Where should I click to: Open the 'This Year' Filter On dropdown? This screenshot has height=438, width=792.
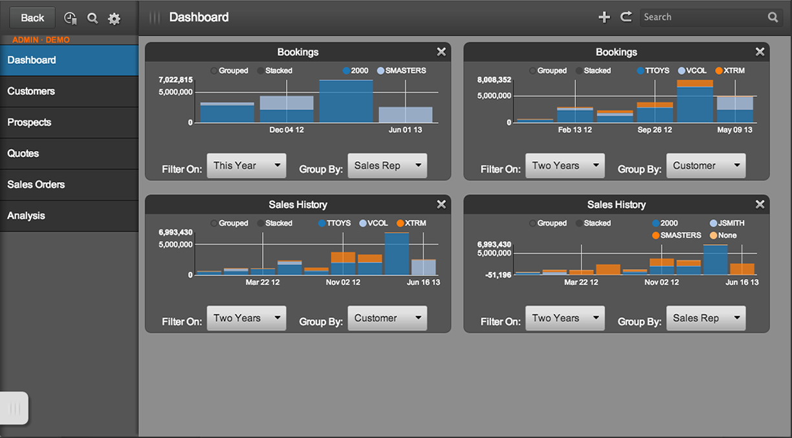(247, 165)
